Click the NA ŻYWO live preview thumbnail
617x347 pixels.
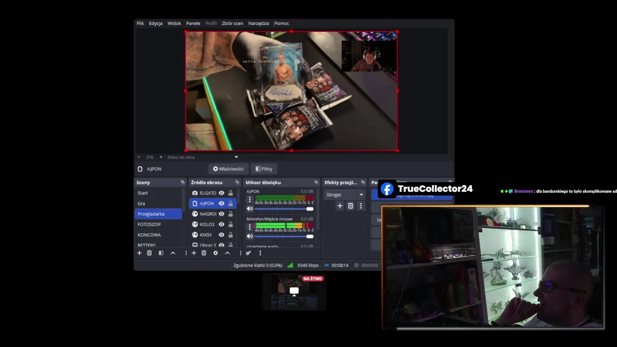click(x=294, y=292)
